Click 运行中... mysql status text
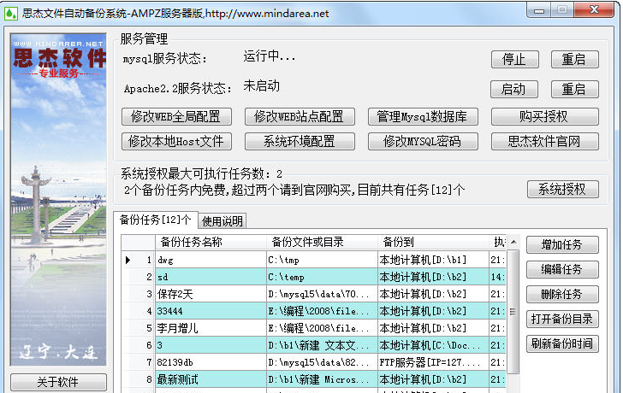The image size is (623, 393). 270,56
